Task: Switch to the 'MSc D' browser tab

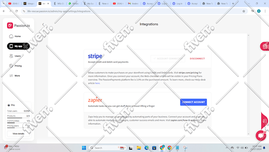Action: pos(59,4)
